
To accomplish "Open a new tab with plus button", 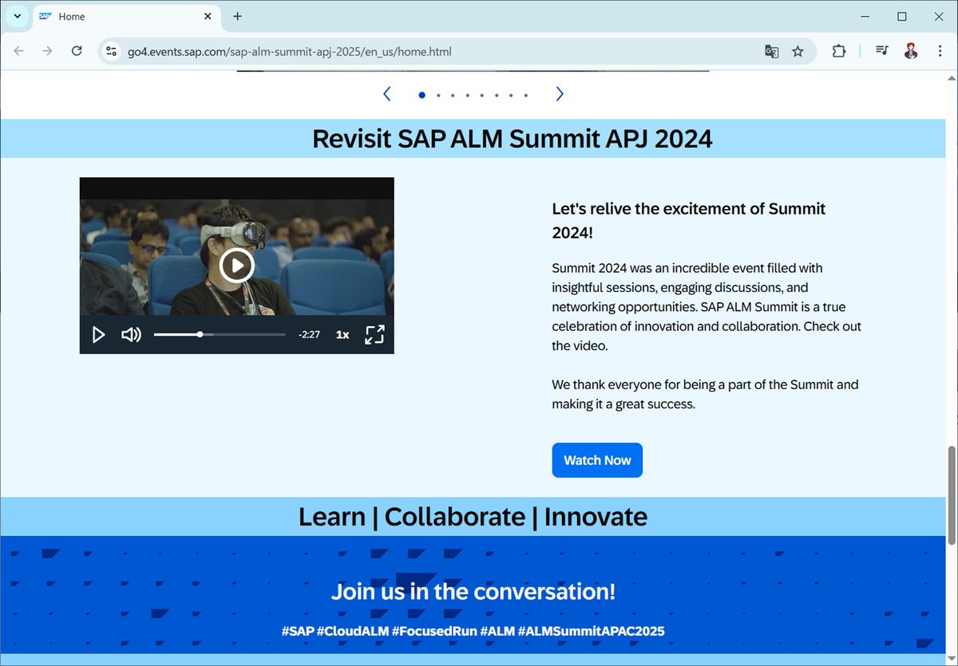I will point(237,16).
